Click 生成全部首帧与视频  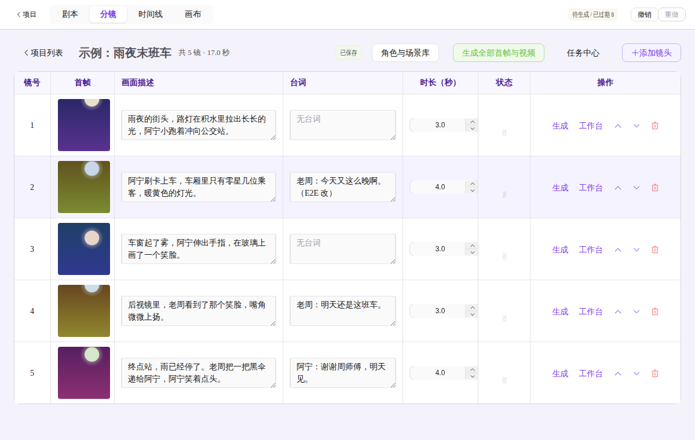coord(499,53)
